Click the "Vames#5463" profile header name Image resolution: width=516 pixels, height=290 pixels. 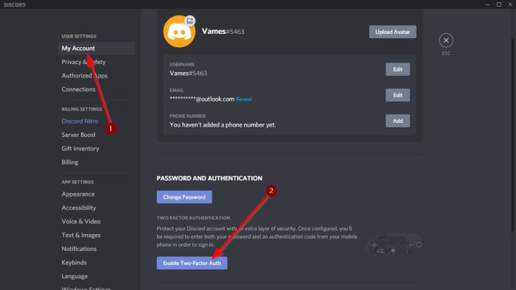[223, 32]
